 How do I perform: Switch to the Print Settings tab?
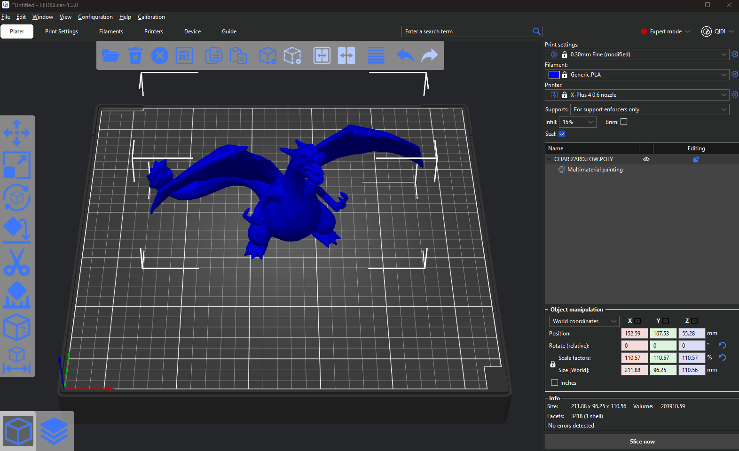[x=62, y=31]
